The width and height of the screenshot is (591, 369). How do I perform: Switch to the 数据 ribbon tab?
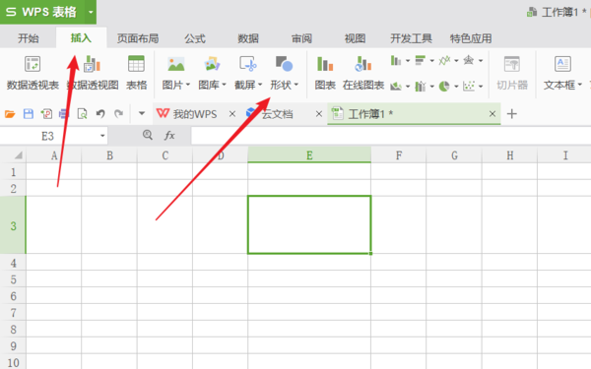tap(248, 38)
